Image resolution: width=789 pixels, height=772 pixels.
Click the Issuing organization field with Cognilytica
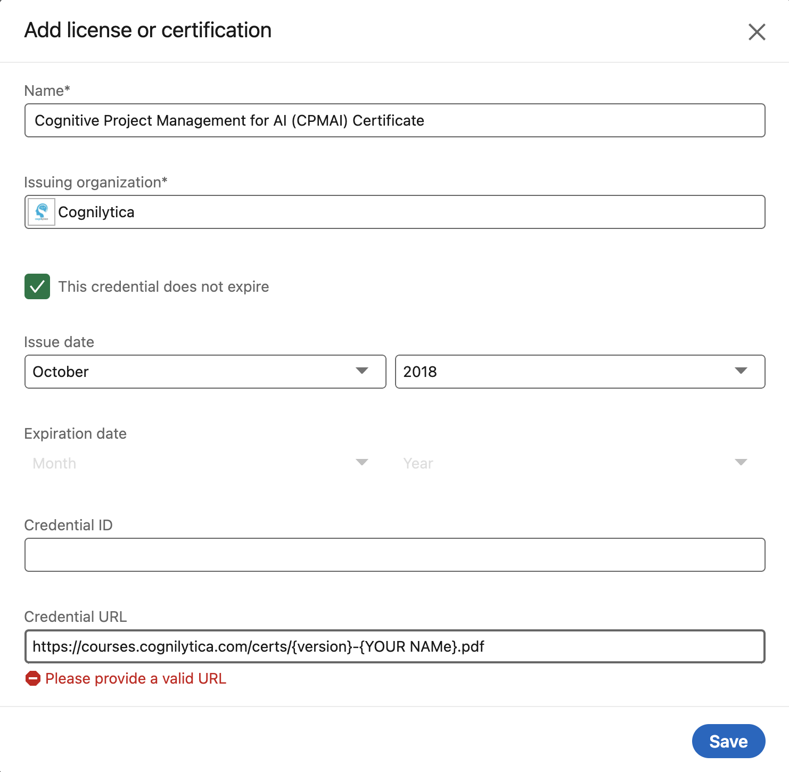(395, 212)
